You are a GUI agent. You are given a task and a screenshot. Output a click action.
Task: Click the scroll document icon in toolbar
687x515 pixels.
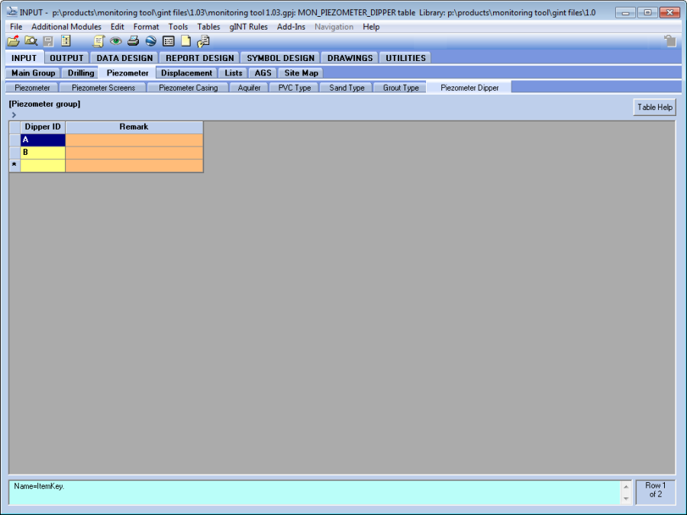pyautogui.click(x=98, y=41)
